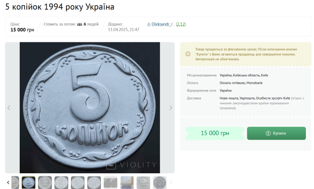Image resolution: width=314 pixels, height=189 pixels.
Task: Select the last thumbnail with trident reverse
Action: (160, 182)
